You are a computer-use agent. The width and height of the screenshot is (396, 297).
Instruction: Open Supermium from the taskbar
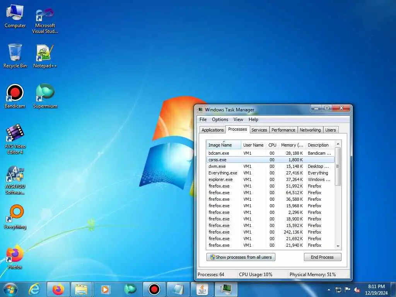(130, 289)
